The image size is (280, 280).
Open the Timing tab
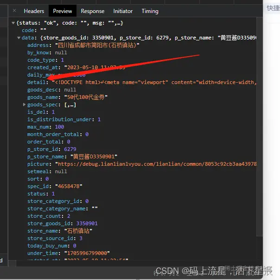click(150, 11)
